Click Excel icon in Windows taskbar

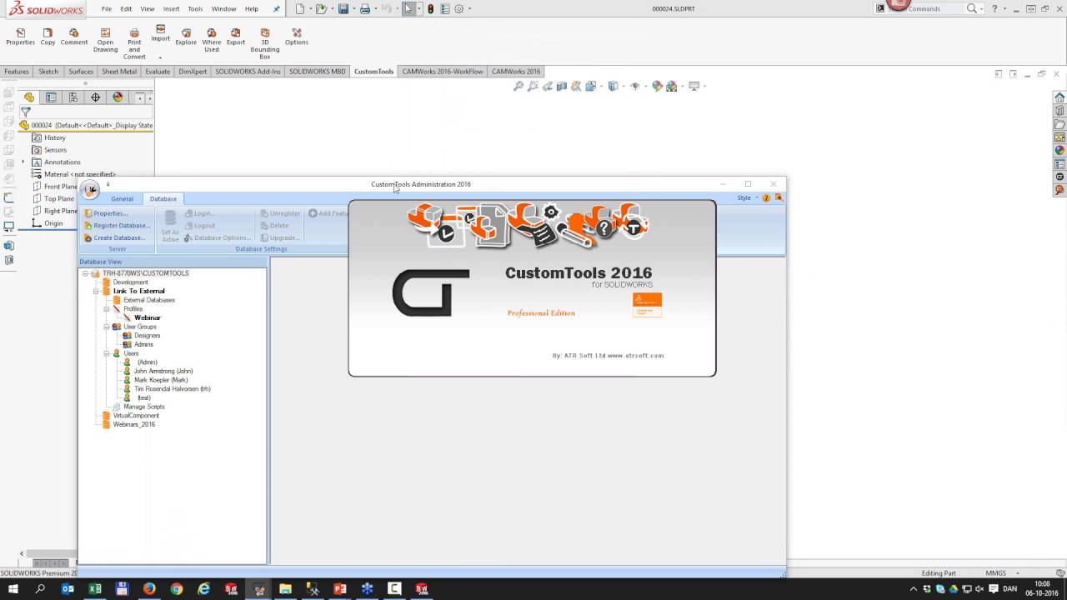point(95,589)
